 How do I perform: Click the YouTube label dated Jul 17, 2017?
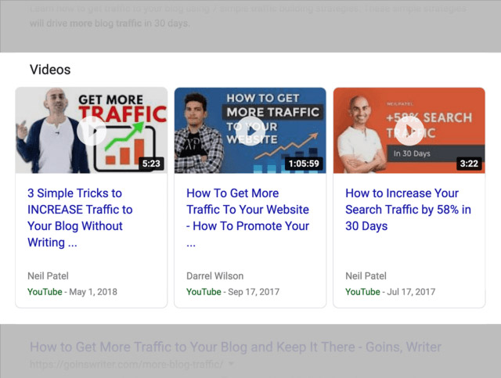pos(362,292)
